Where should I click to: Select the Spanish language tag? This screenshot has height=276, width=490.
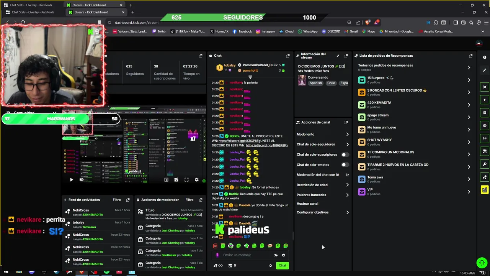pyautogui.click(x=316, y=83)
